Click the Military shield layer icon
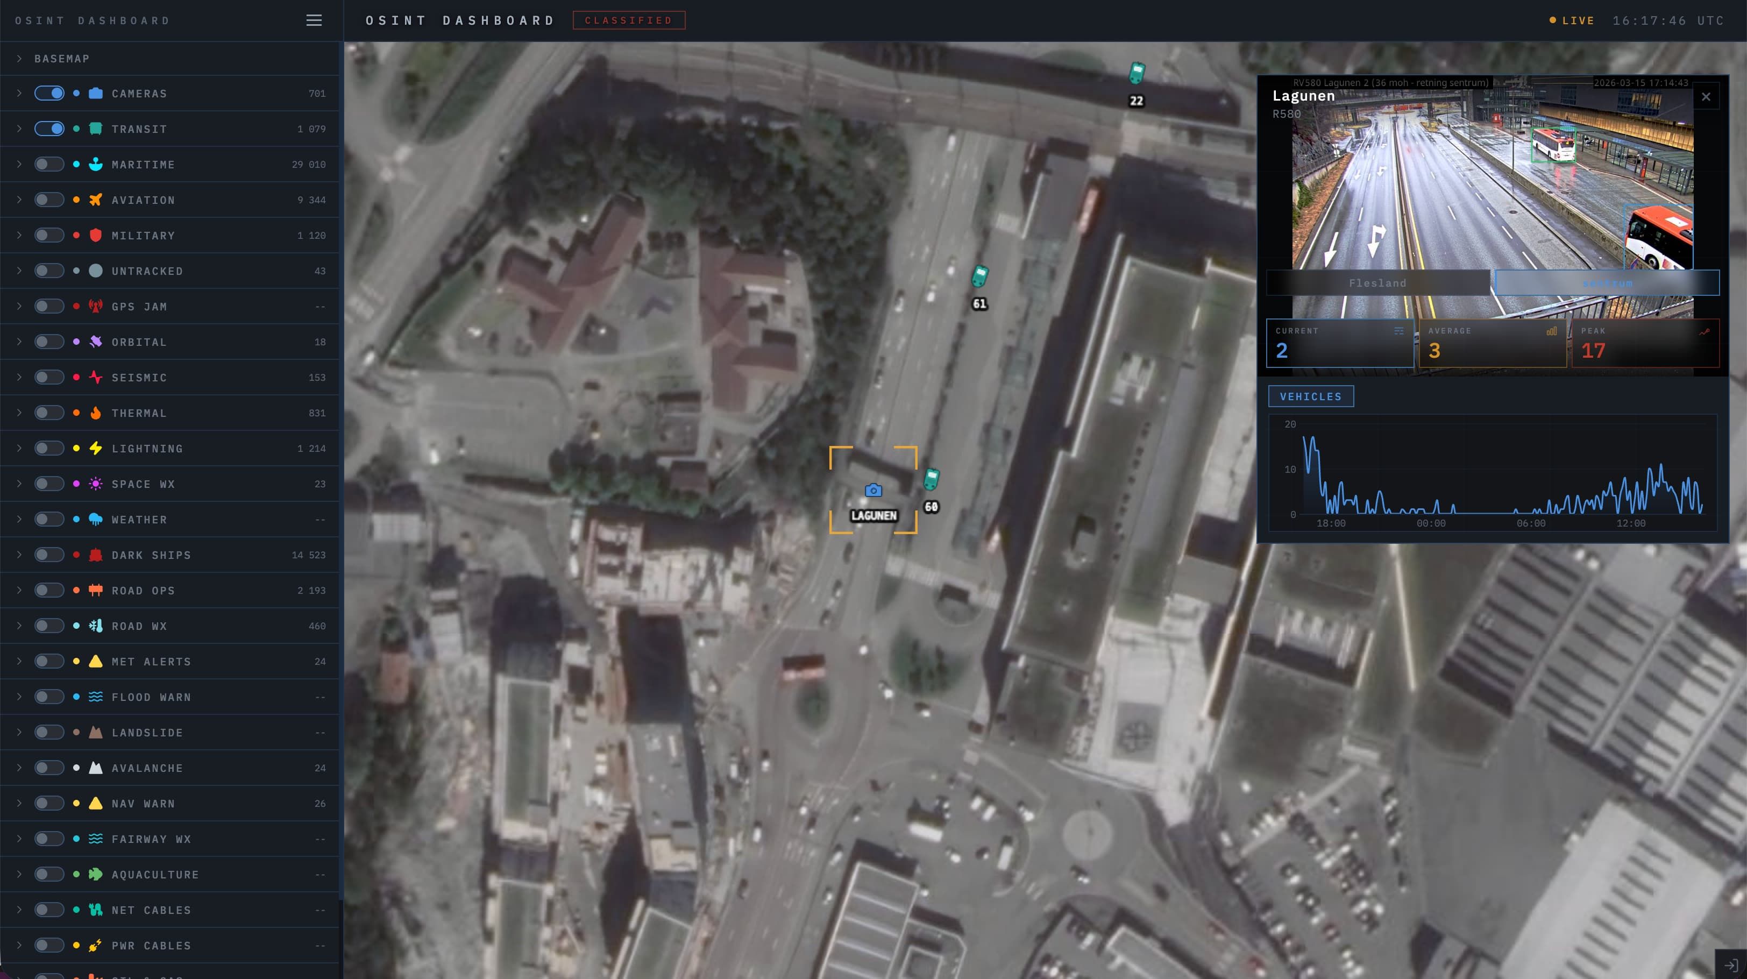Image resolution: width=1747 pixels, height=979 pixels. (x=96, y=236)
